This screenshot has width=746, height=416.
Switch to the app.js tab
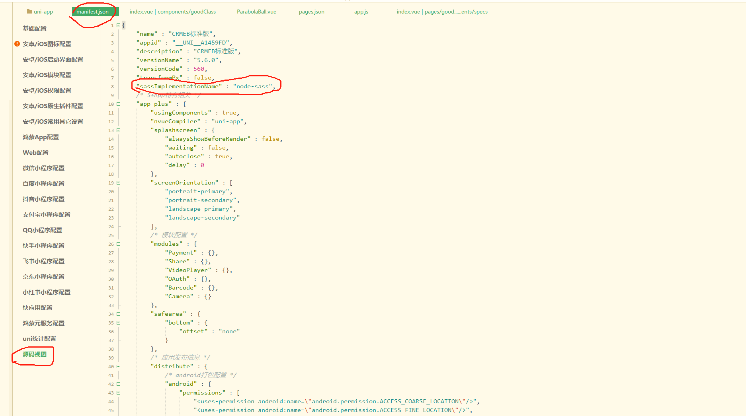(361, 12)
